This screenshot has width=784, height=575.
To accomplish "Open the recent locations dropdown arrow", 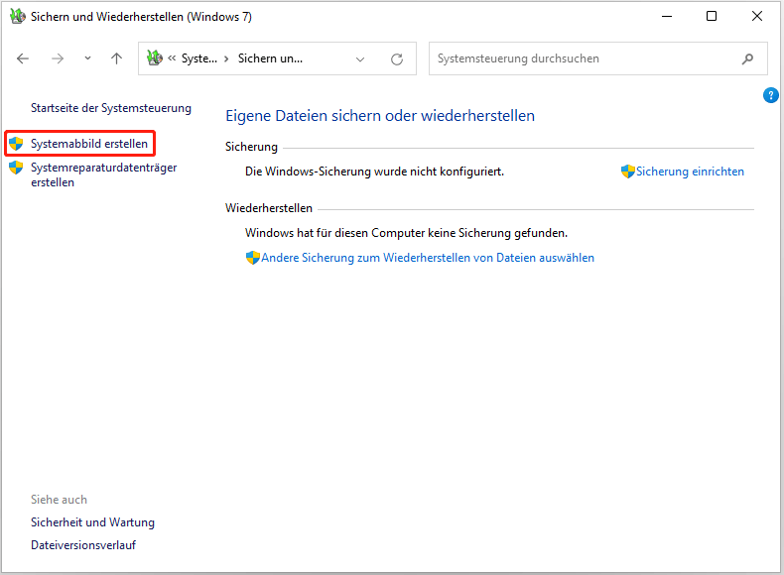I will click(x=87, y=58).
